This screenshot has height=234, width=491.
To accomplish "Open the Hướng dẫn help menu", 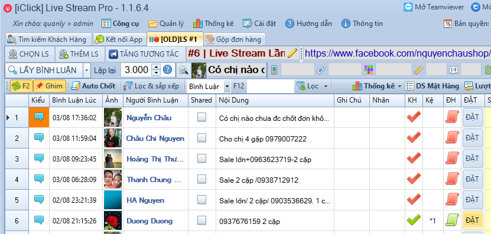I will point(309,24).
